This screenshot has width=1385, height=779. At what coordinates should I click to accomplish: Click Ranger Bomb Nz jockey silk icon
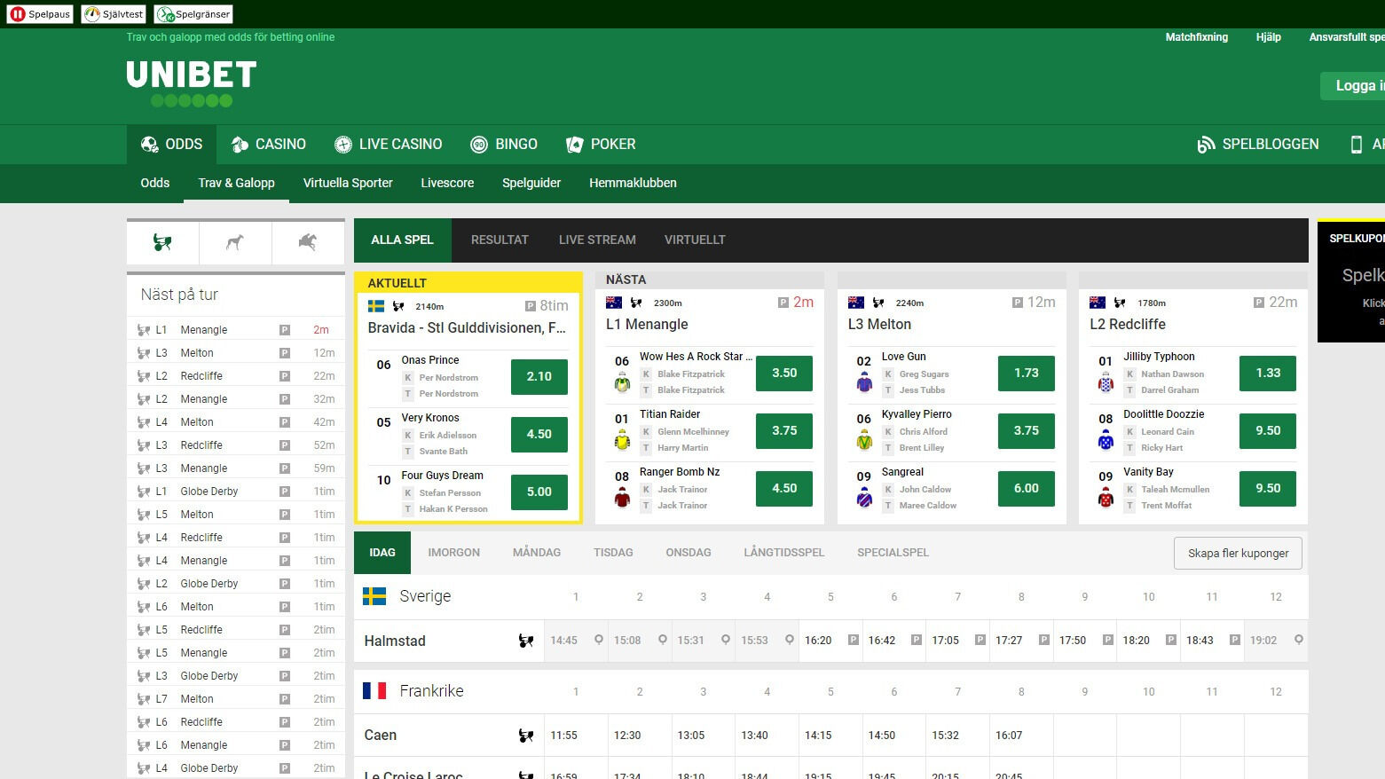coord(622,497)
